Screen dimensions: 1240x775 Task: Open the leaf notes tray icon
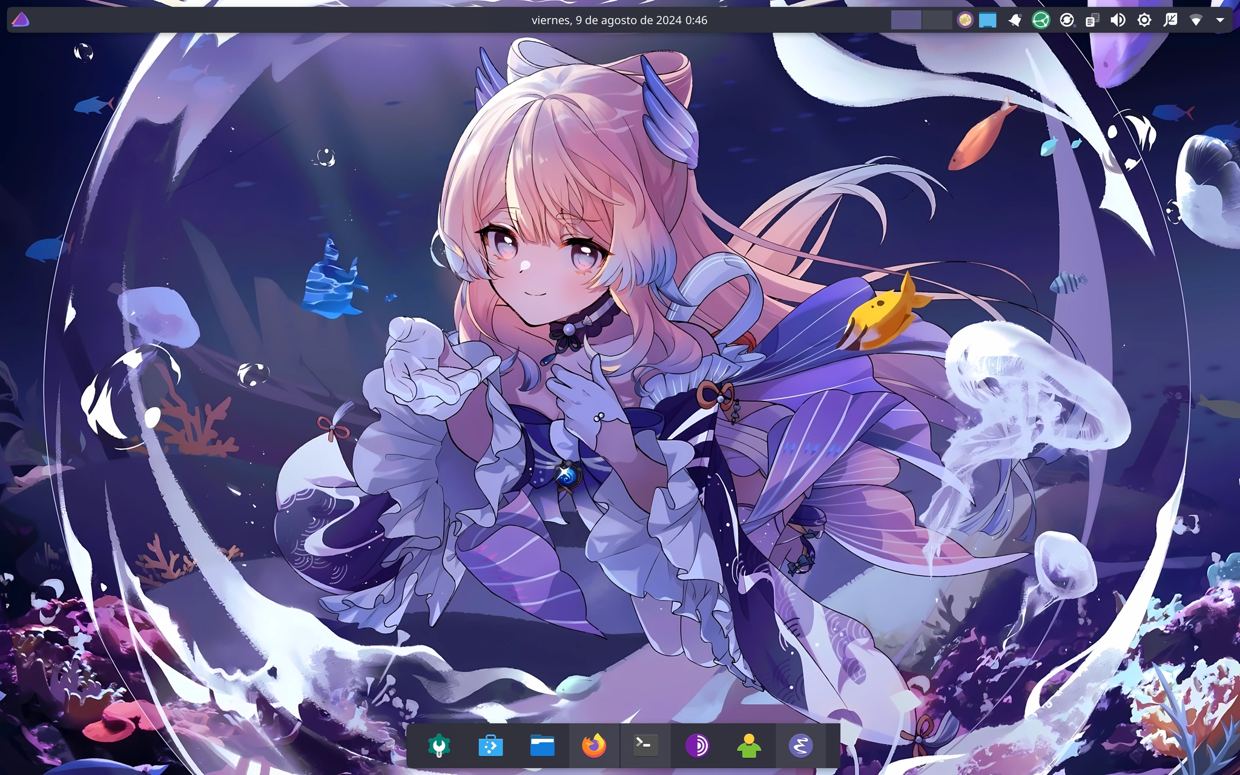point(1170,20)
